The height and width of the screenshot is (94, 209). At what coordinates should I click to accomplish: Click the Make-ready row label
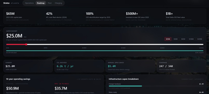[x=113, y=92]
